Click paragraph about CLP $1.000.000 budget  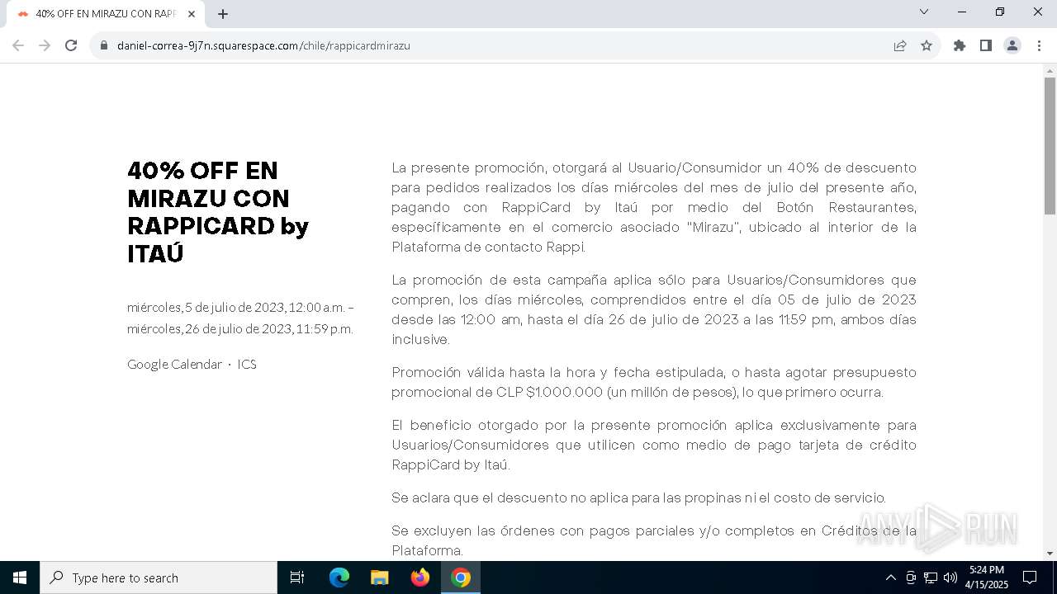(x=654, y=382)
